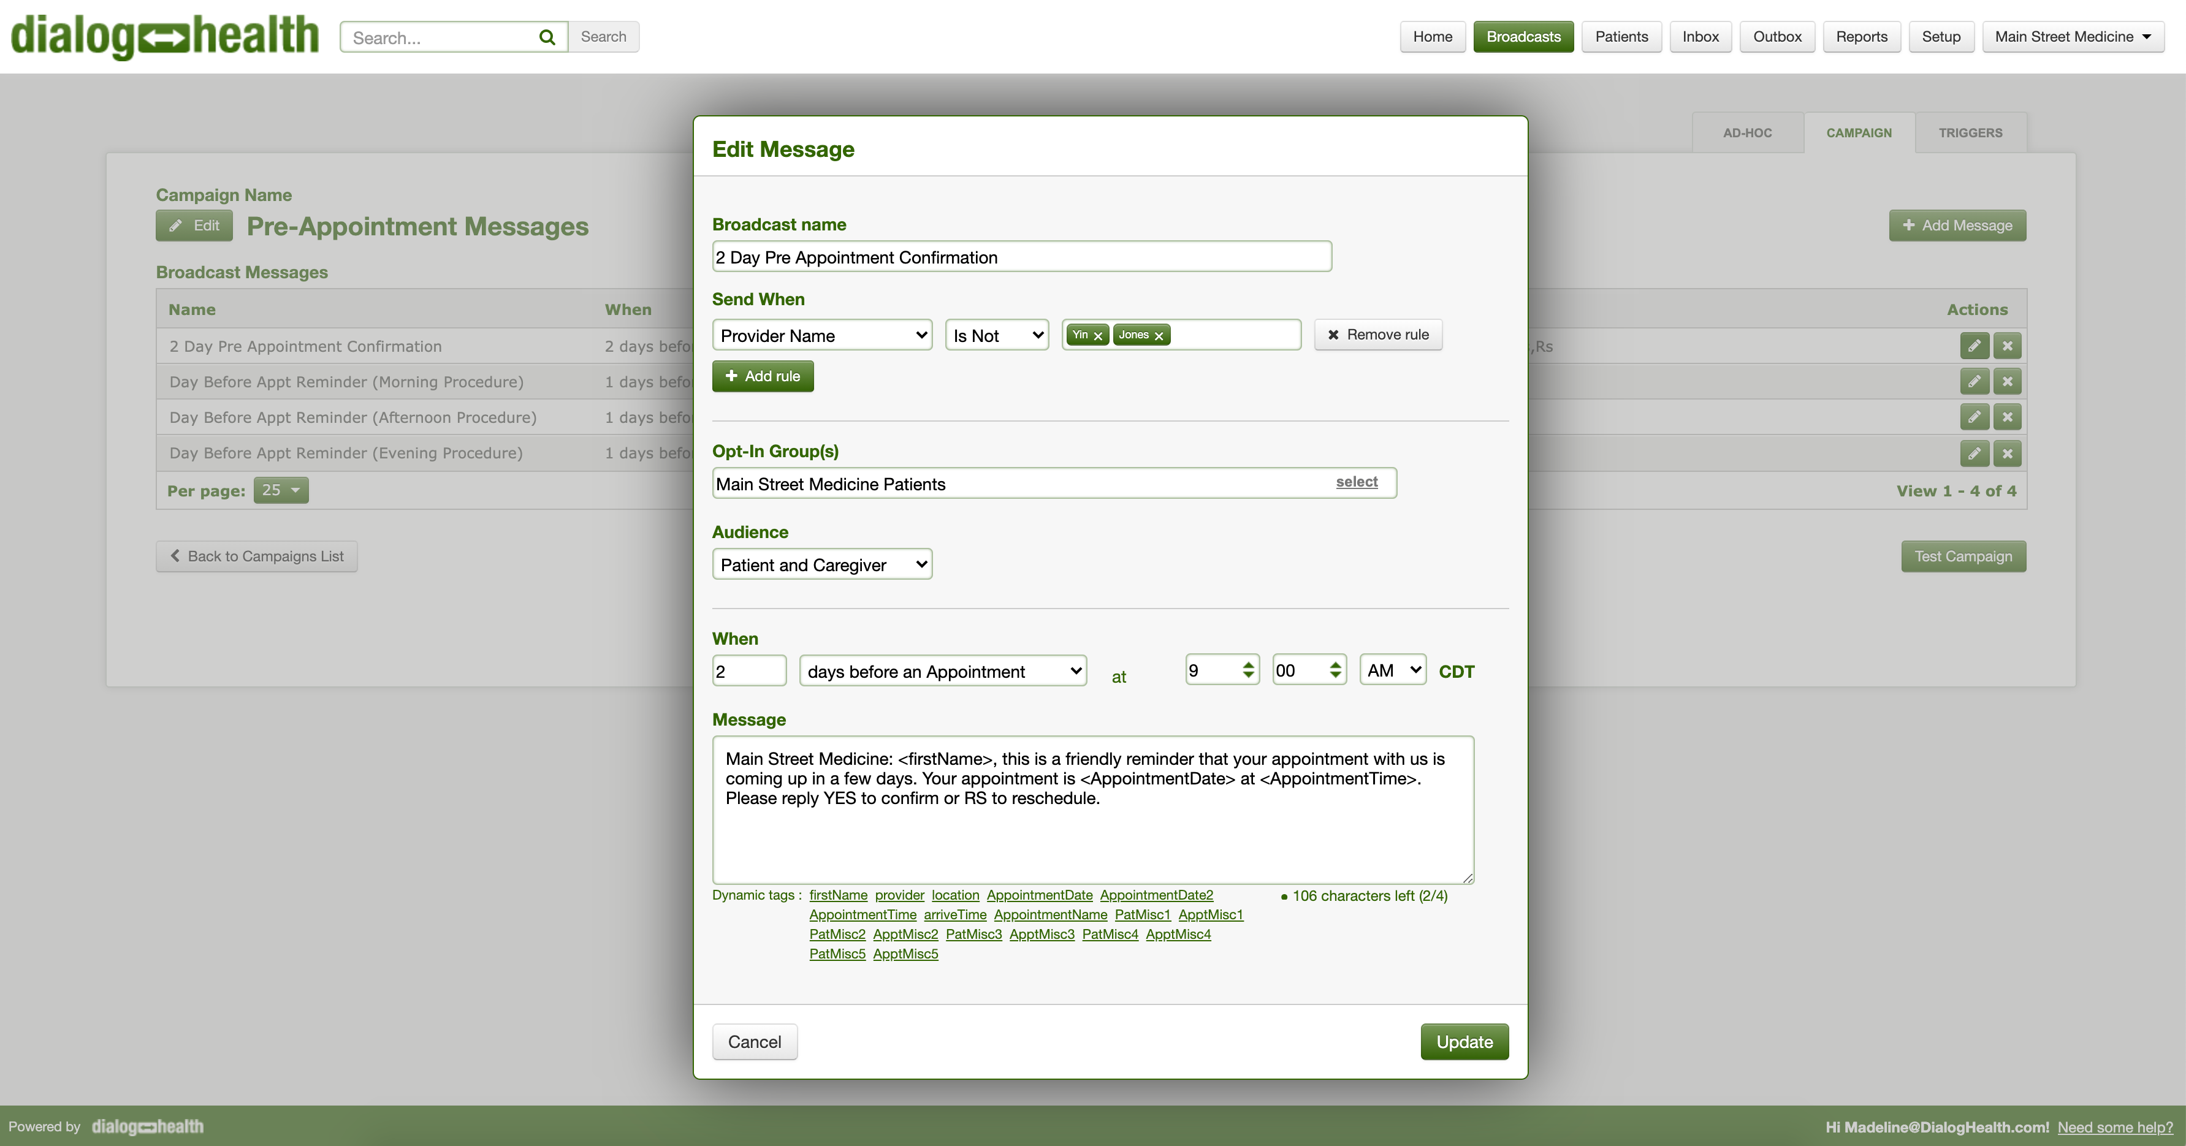This screenshot has height=1146, width=2186.
Task: Insert the AppointmentDate dynamic tag
Action: coord(1038,895)
